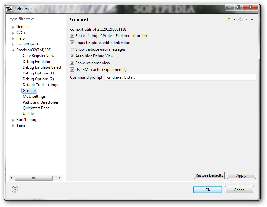Open Debug Options (2) page
Screen dimensions: 267x207
coord(38,79)
